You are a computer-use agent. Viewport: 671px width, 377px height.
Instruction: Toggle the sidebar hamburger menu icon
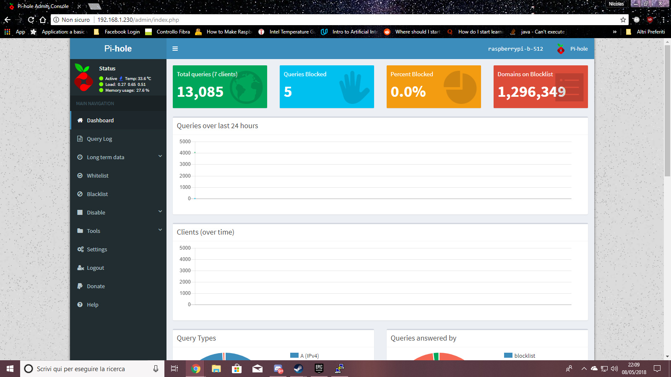[x=175, y=49]
